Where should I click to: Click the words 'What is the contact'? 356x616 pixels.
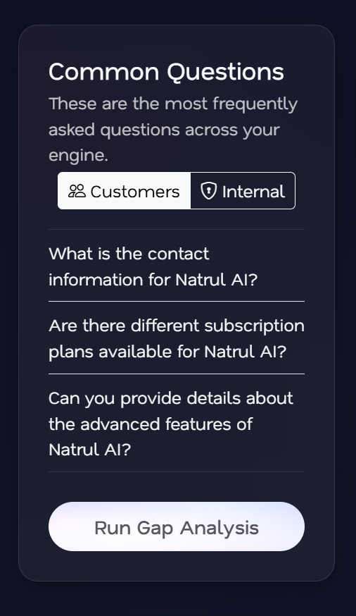point(129,254)
